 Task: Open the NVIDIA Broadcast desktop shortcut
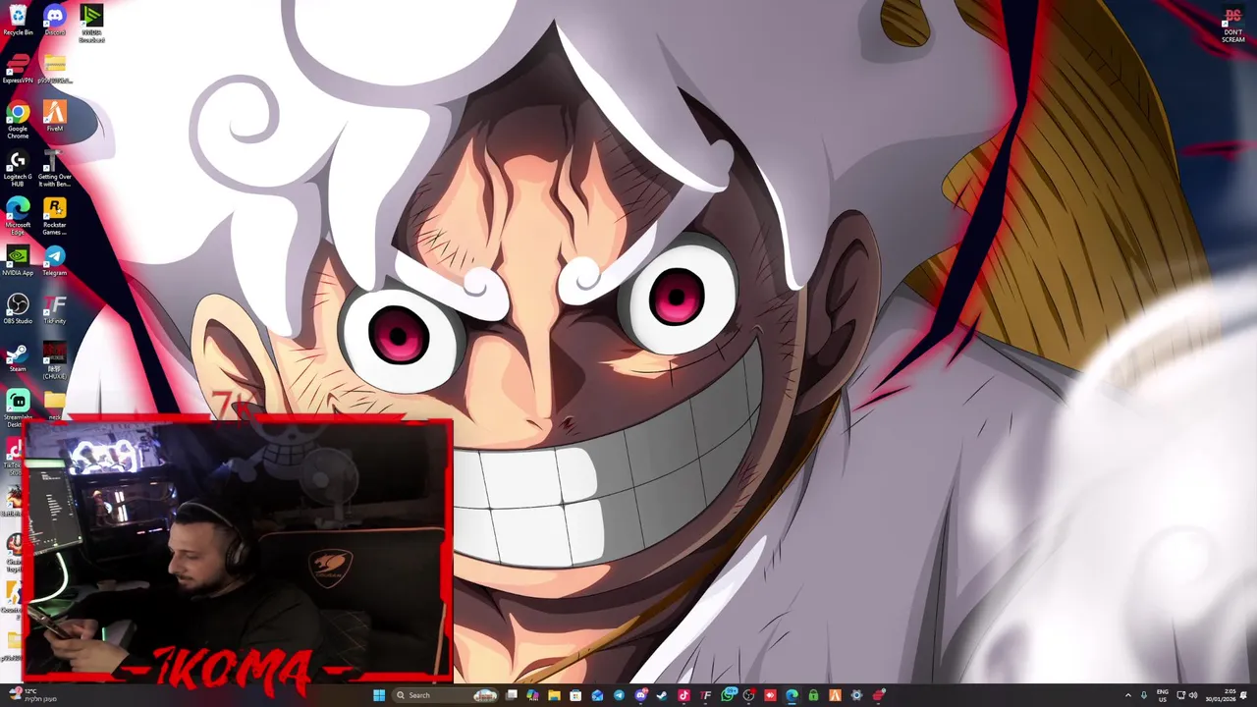91,24
